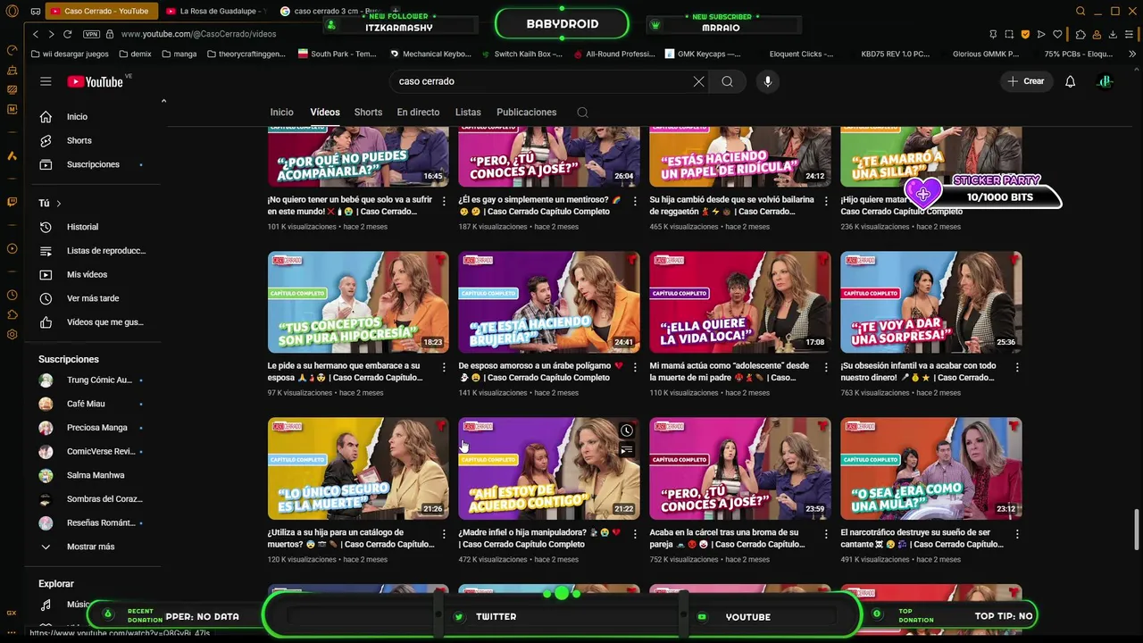Image resolution: width=1143 pixels, height=643 pixels.
Task: Open the 'South Park - Tem...' bookmark
Action: tap(338, 54)
